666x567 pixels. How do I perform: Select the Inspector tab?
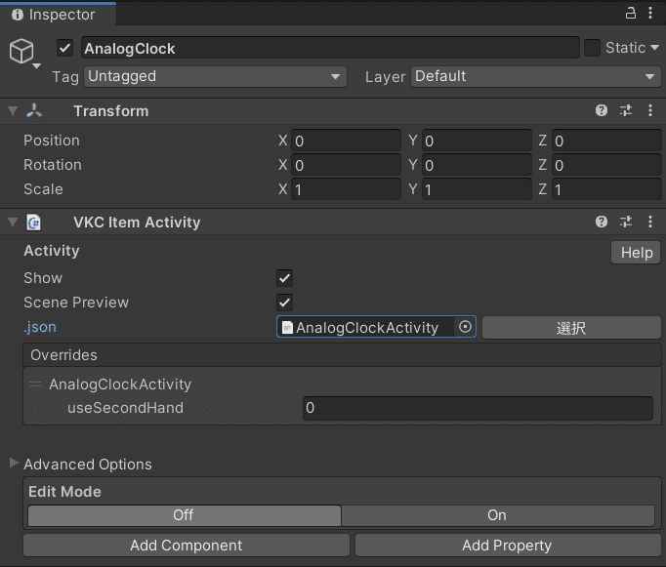point(60,15)
